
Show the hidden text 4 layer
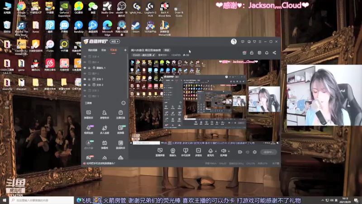pos(85,56)
